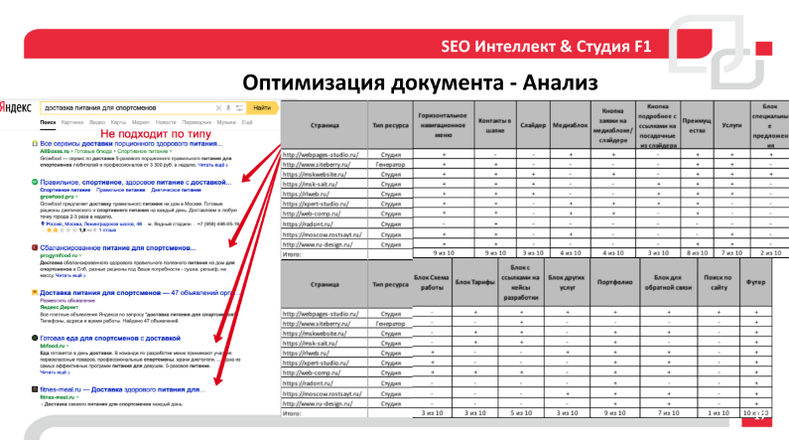The width and height of the screenshot is (789, 440).
Task: Open result 'fitnes-meal.ru — Доставка здорового питания'
Action: [x=122, y=389]
